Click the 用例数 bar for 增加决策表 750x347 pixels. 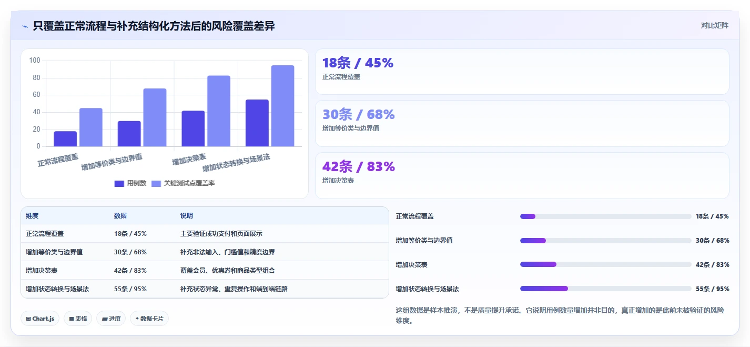tap(193, 128)
